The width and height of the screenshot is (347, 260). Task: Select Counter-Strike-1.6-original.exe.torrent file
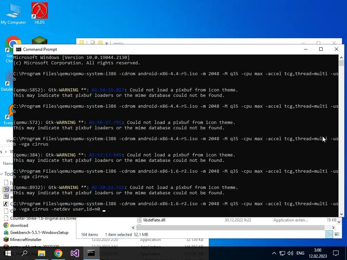[43, 218]
